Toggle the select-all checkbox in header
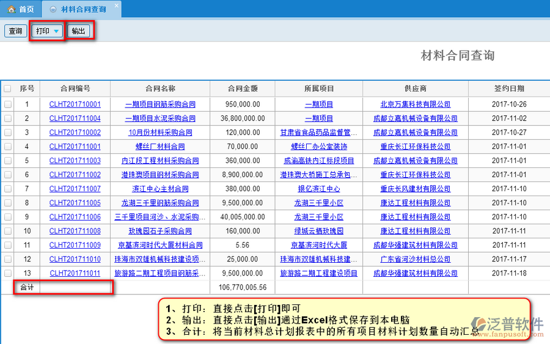This screenshot has width=550, height=344. [7, 89]
